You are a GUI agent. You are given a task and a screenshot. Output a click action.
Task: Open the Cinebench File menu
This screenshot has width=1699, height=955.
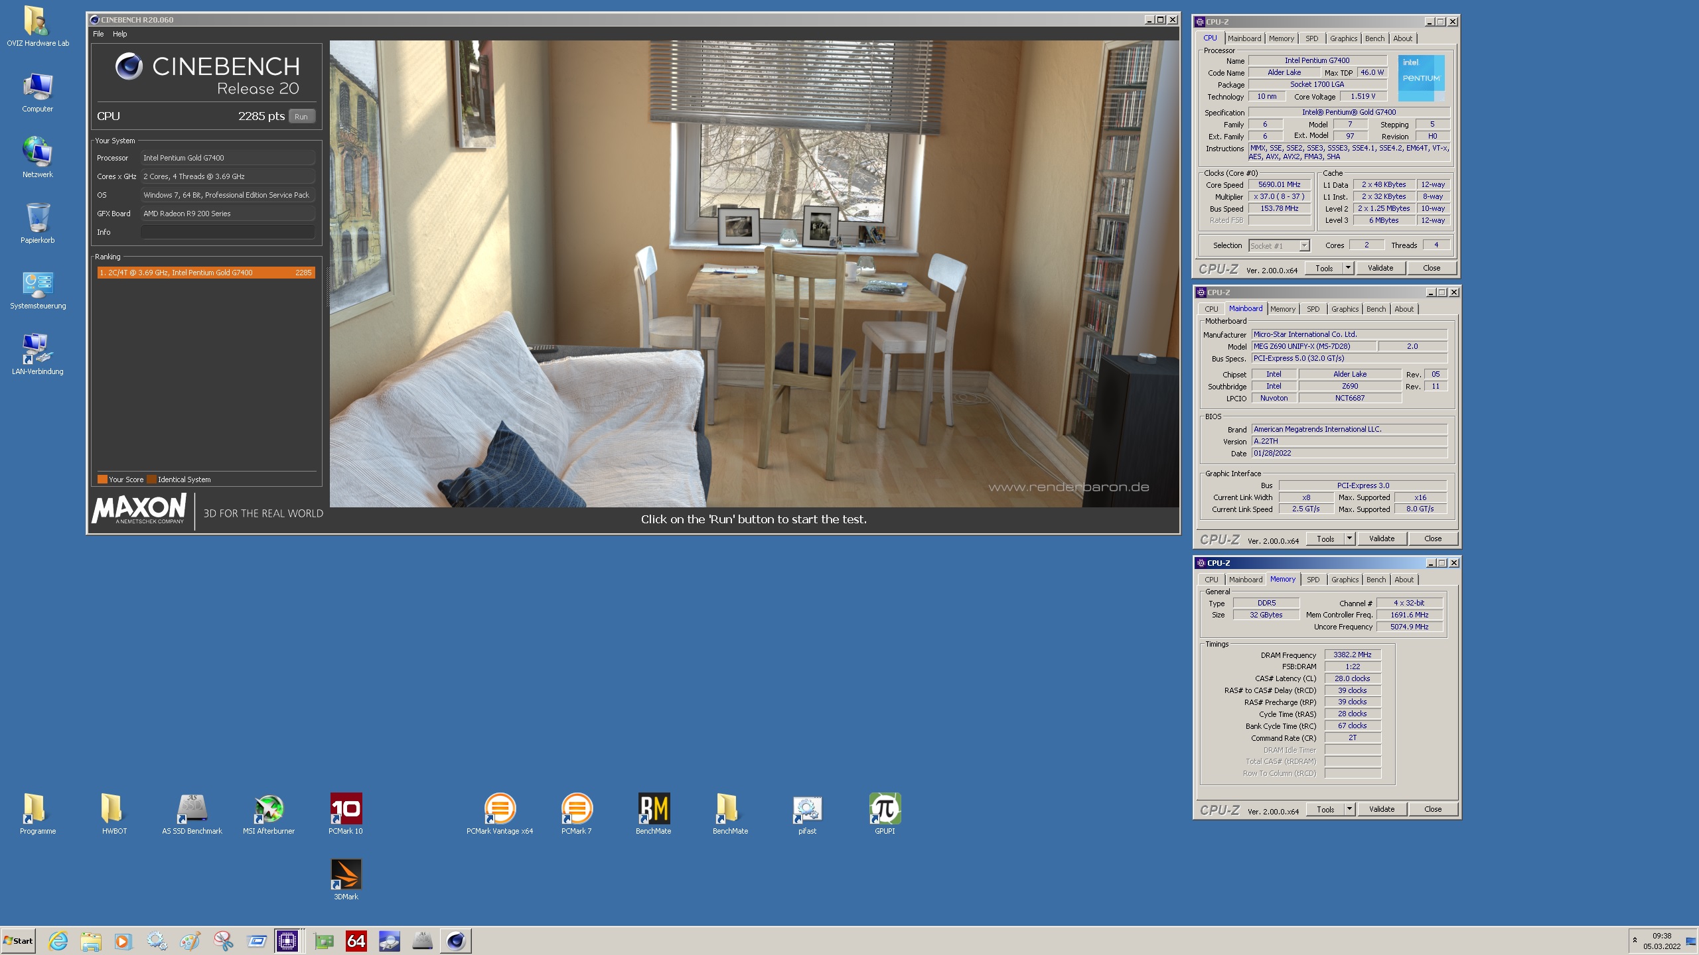pyautogui.click(x=98, y=34)
